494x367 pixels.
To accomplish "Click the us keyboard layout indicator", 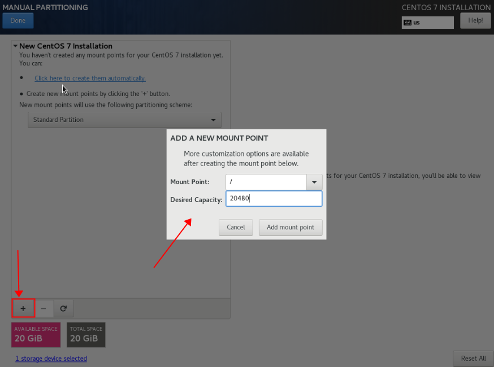I will pos(427,23).
